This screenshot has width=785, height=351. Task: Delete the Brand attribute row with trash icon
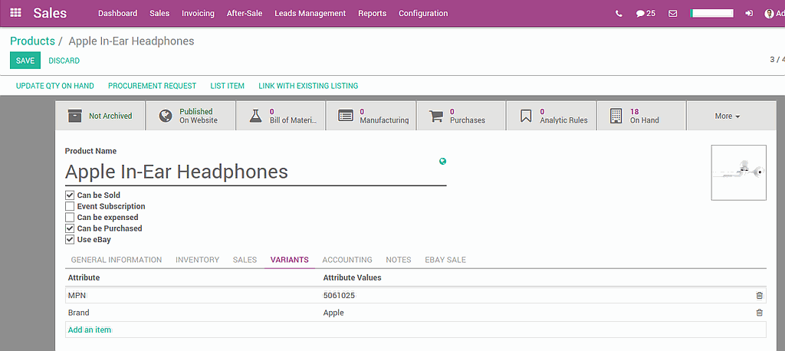(x=759, y=313)
